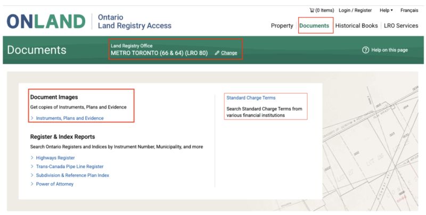426x215 pixels.
Task: Expand the Help dropdown menu
Action: 386,10
